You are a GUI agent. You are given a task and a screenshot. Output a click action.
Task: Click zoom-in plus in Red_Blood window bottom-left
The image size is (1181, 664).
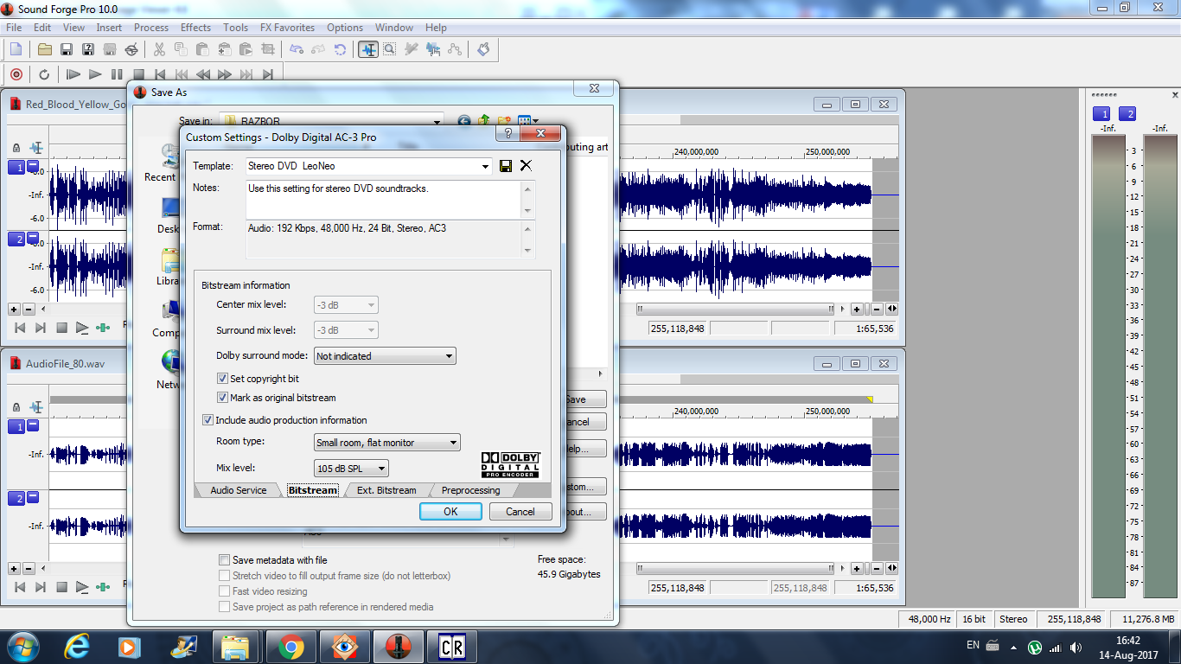(x=14, y=309)
